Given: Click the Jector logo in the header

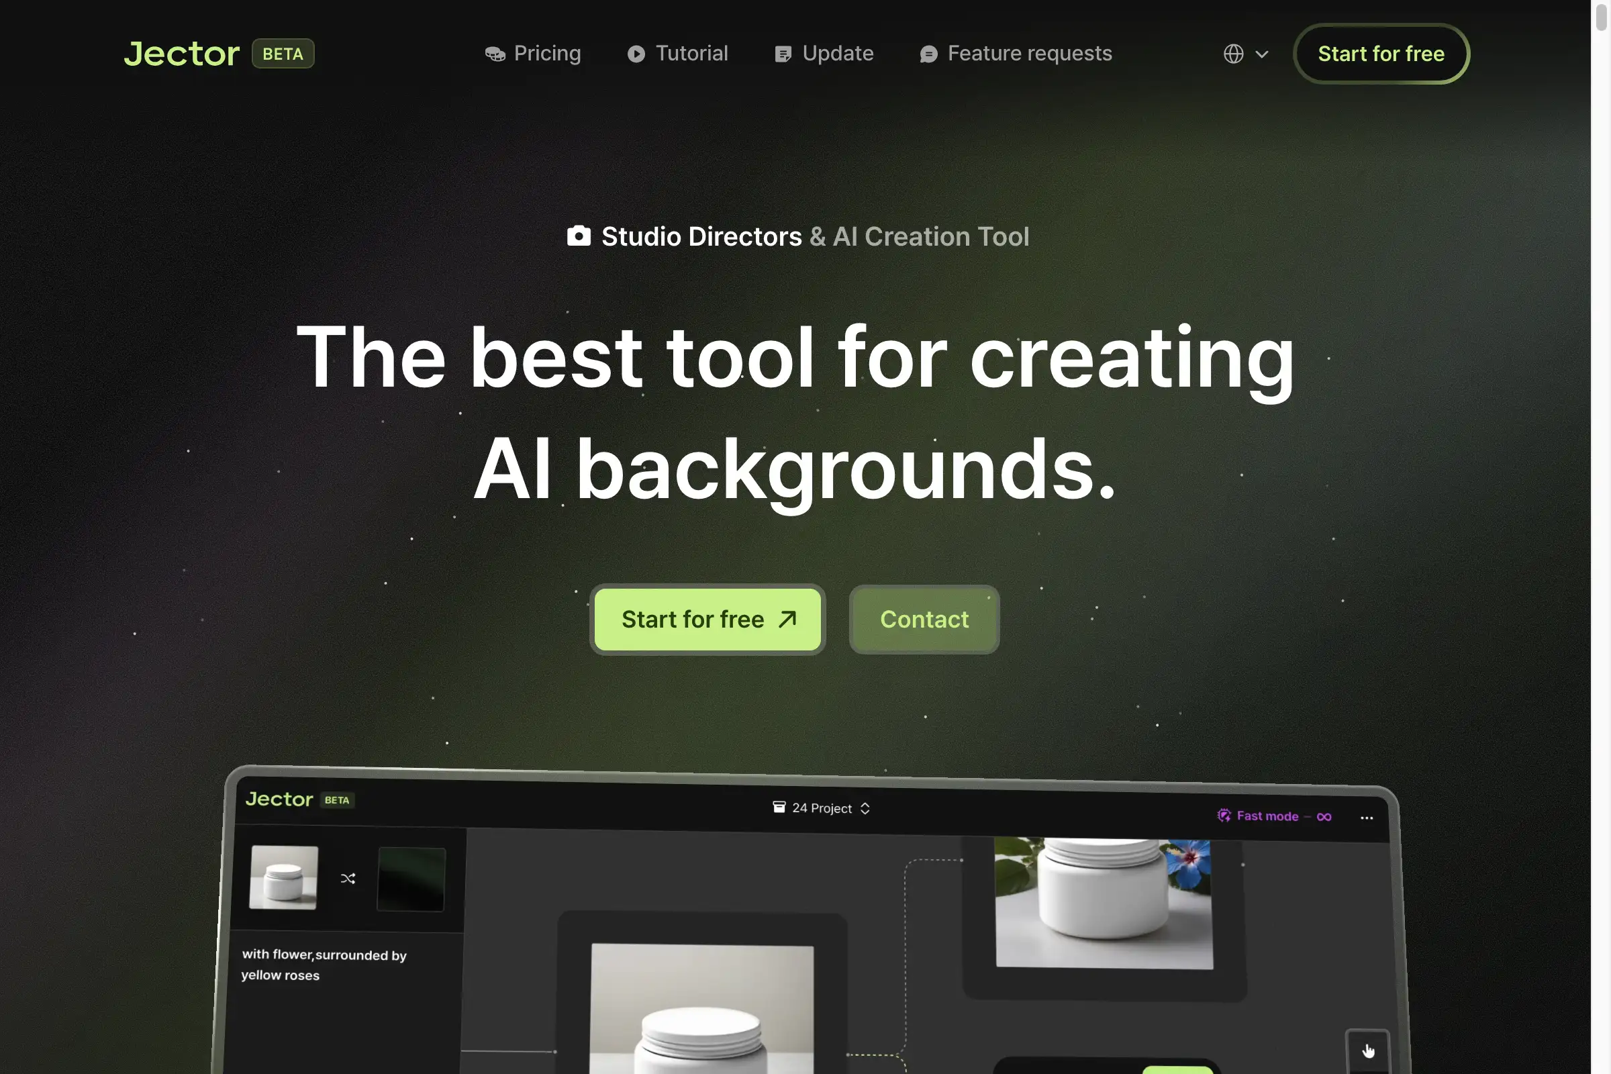Looking at the screenshot, I should [181, 54].
